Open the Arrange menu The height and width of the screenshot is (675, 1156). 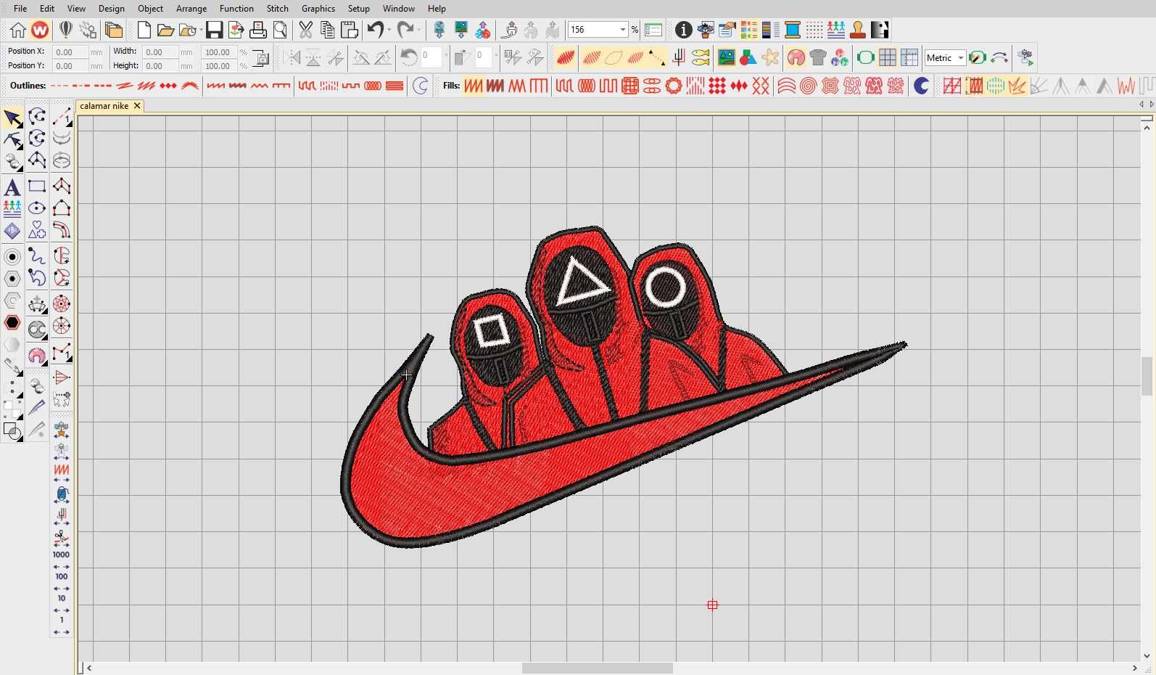click(x=191, y=8)
